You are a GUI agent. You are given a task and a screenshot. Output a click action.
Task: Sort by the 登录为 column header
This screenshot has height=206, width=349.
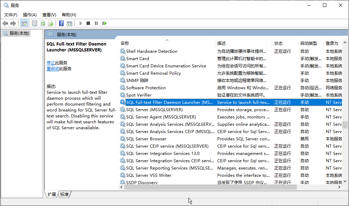[x=333, y=43]
